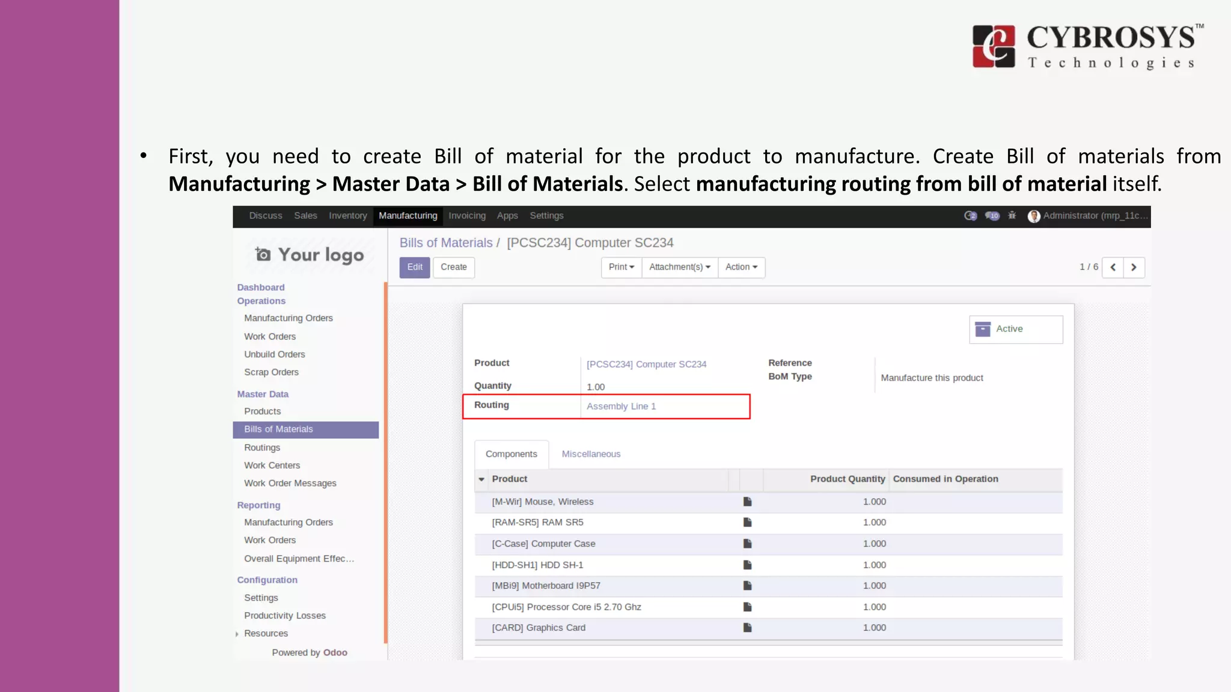
Task: Go to previous record arrow
Action: click(x=1113, y=267)
